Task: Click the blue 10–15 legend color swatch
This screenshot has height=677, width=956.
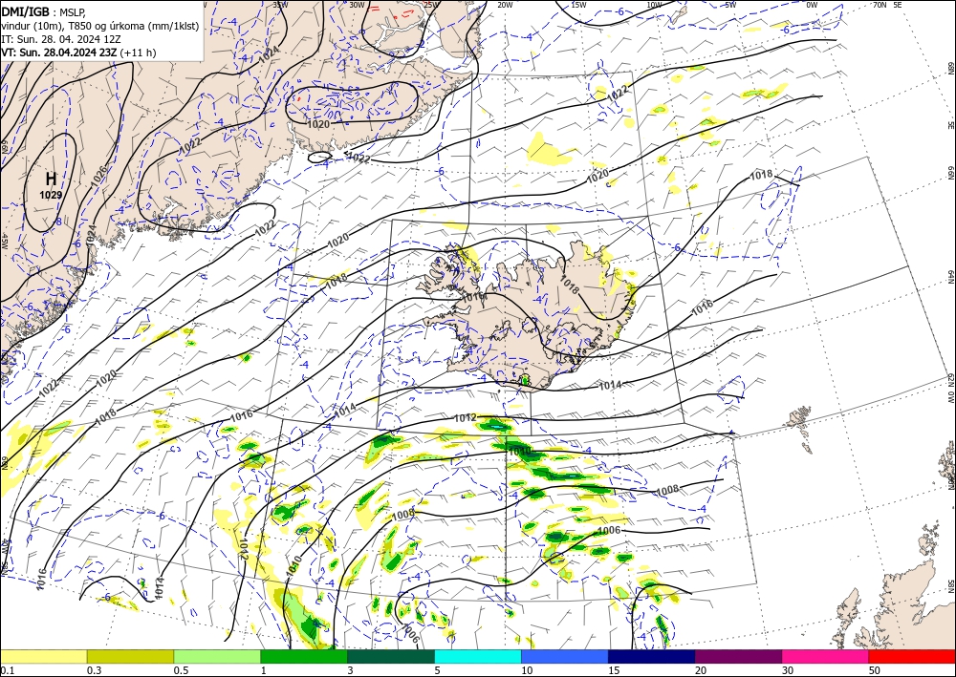Action: [565, 656]
